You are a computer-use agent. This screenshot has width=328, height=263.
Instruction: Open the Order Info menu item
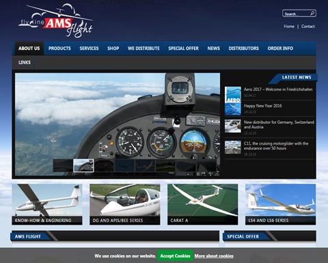click(x=280, y=49)
